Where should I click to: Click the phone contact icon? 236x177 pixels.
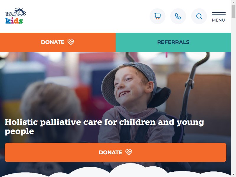coord(178,16)
